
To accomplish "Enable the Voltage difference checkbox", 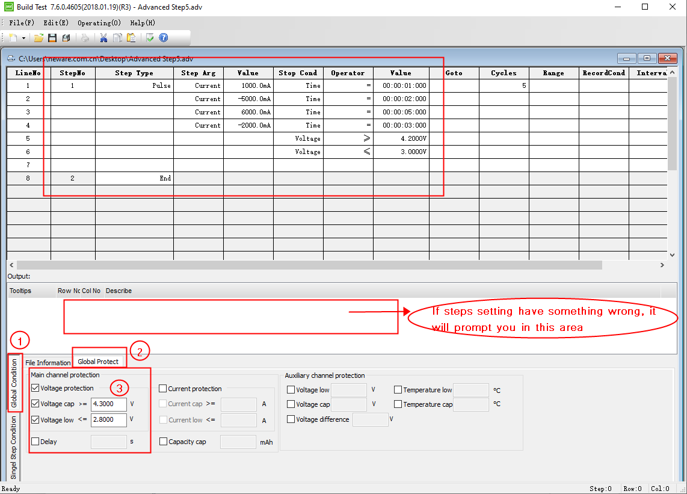I will 291,419.
